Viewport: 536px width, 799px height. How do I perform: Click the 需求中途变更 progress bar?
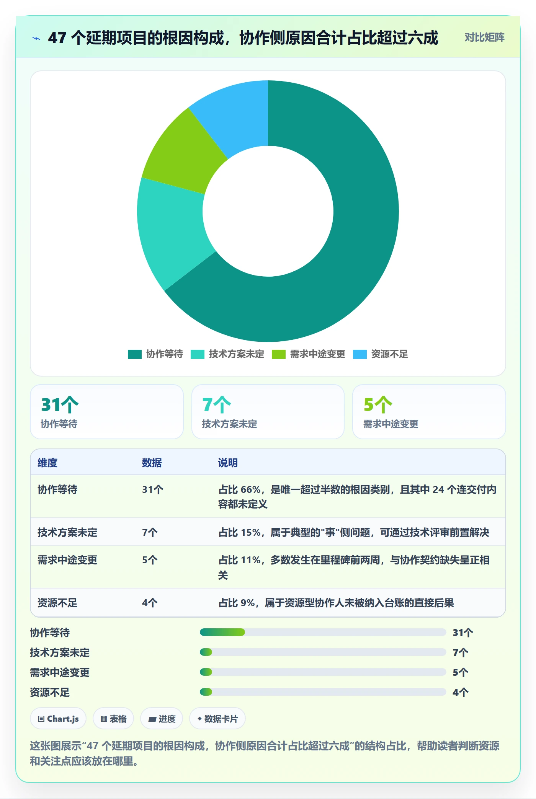323,672
